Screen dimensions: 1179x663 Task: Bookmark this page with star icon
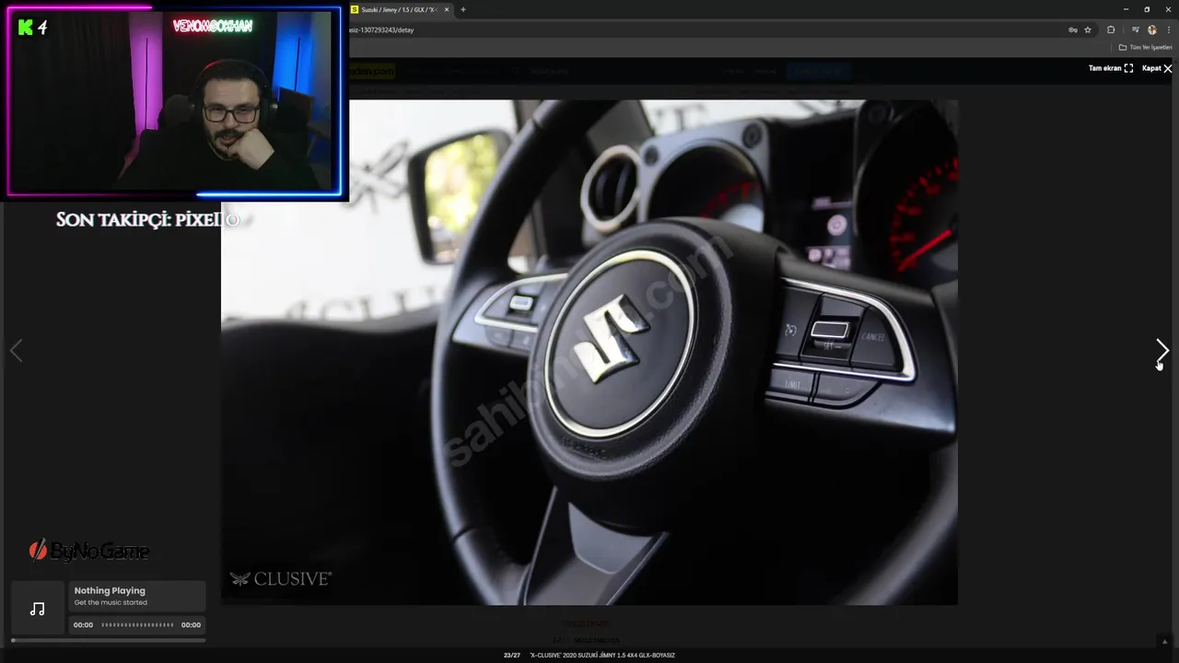point(1088,29)
